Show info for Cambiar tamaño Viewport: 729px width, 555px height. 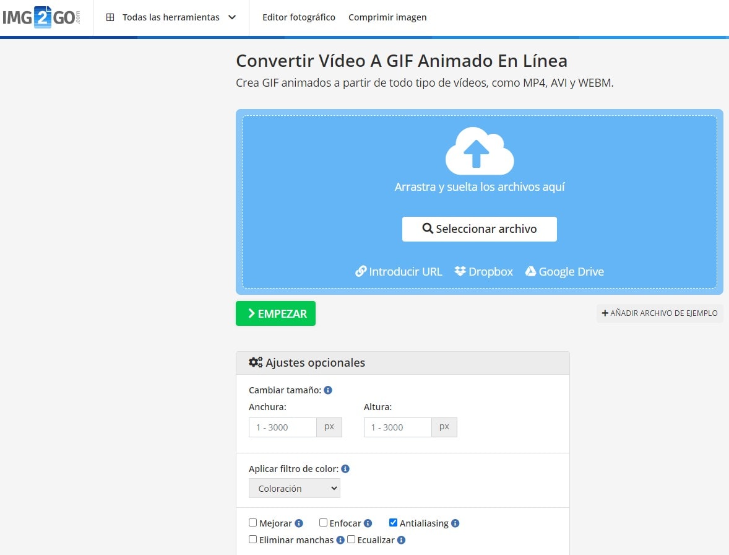(x=328, y=390)
